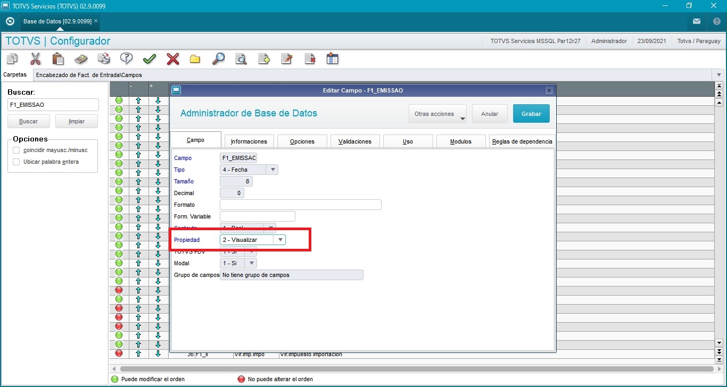Screen dimensions: 727x387
Task: Switch to the Modulos tab
Action: [x=461, y=141]
